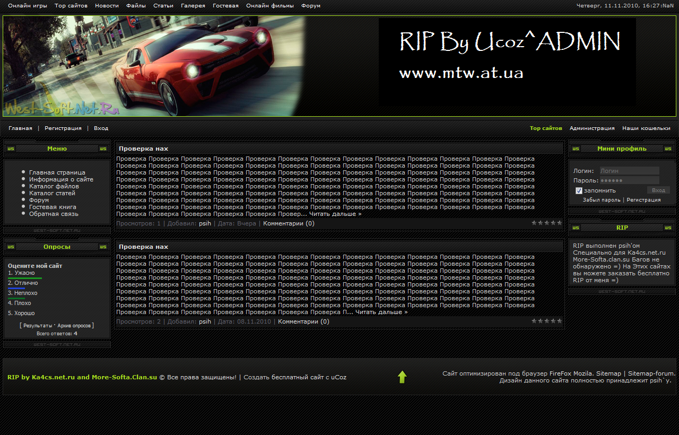Screen dimensions: 679x435
Task: Rate the 08.11.2010 post with first star
Action: (534, 320)
